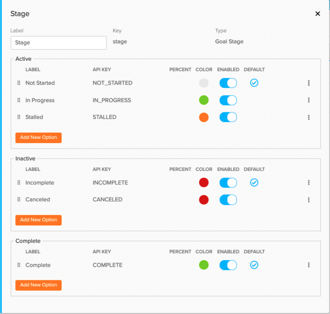330x314 pixels.
Task: Select the STALLED API key text
Action: 104,117
